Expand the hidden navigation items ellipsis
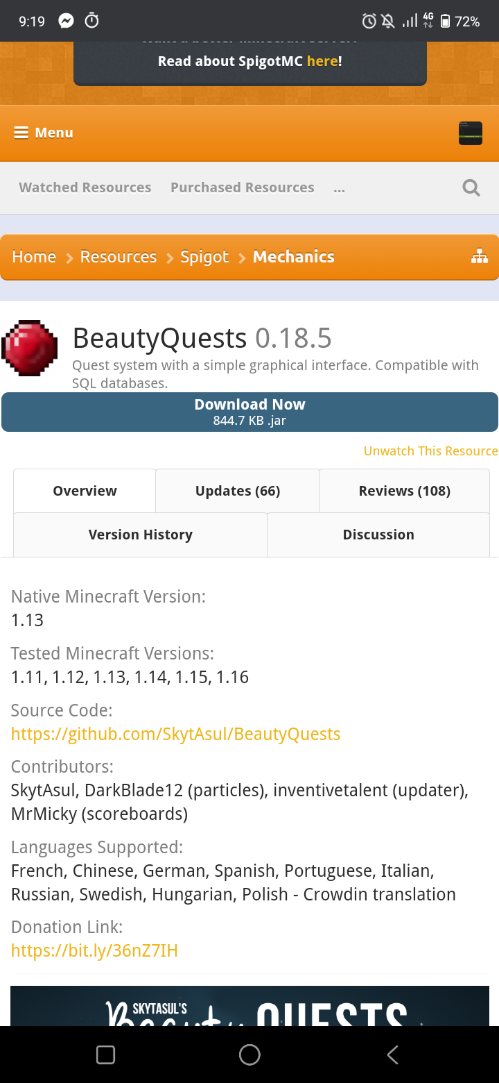The image size is (499, 1083). [x=339, y=187]
